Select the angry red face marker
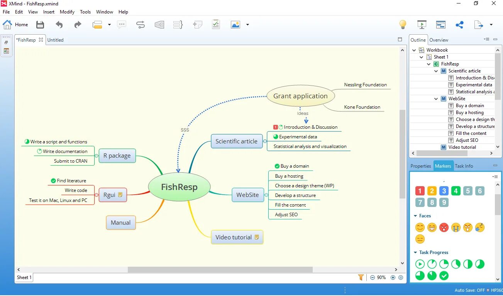 (444, 227)
